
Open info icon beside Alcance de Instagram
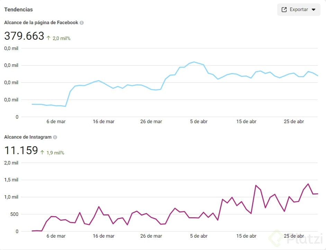point(55,137)
